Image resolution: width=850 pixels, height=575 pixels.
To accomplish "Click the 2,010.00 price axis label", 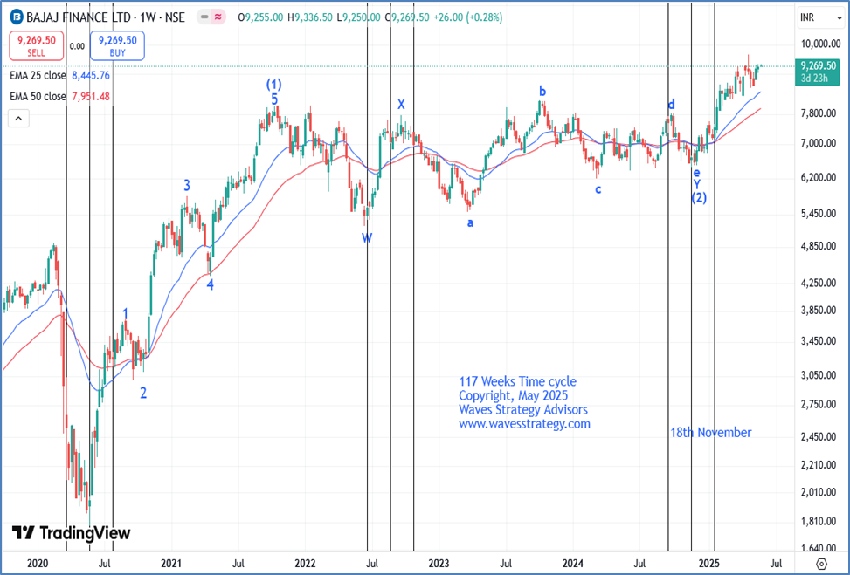I will (818, 492).
